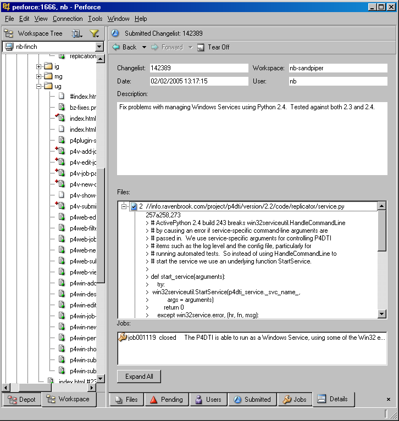Click the job001119 wrench icon
The image size is (399, 421).
(x=123, y=338)
